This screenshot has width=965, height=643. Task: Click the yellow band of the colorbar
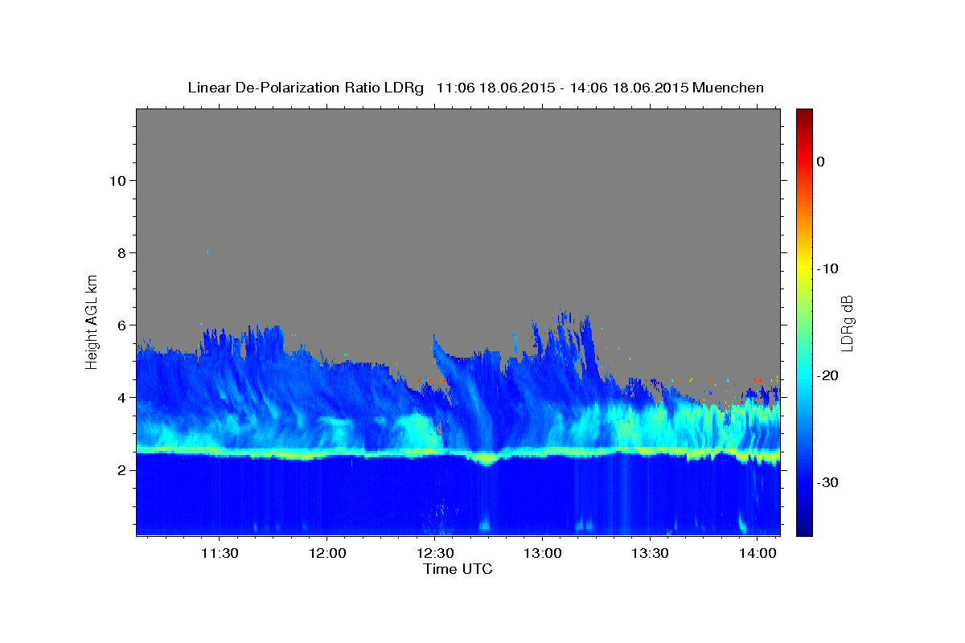coord(804,268)
